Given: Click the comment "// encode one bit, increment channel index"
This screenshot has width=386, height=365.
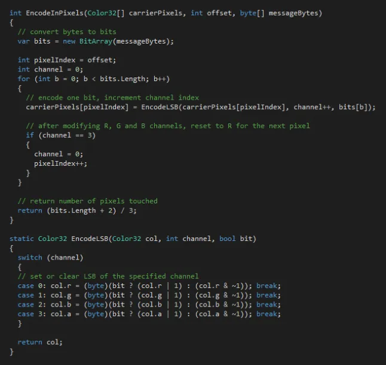Looking at the screenshot, I should 112,98.
